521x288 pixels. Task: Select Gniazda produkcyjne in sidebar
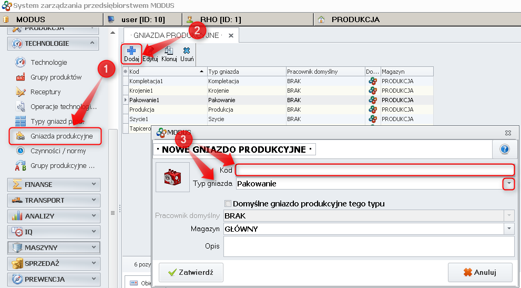[55, 136]
